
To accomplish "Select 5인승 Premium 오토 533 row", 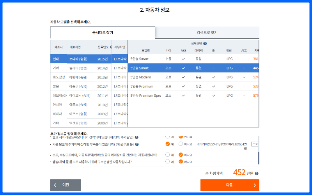I will point(193,86).
